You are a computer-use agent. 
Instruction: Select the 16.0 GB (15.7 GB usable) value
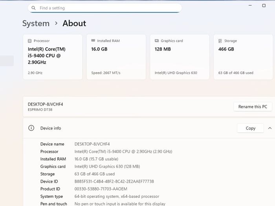[96, 159]
